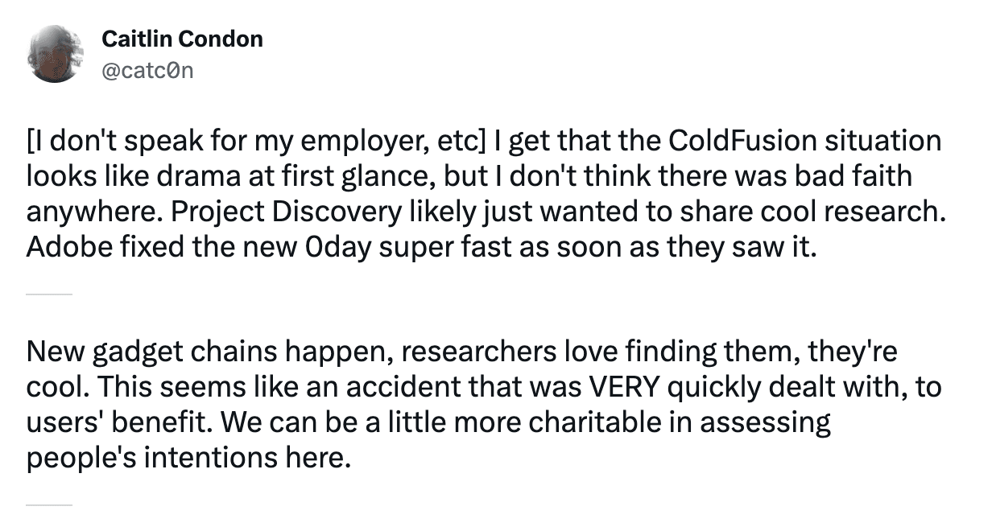
Task: Click the phrase 'super fast'
Action: pos(459,247)
